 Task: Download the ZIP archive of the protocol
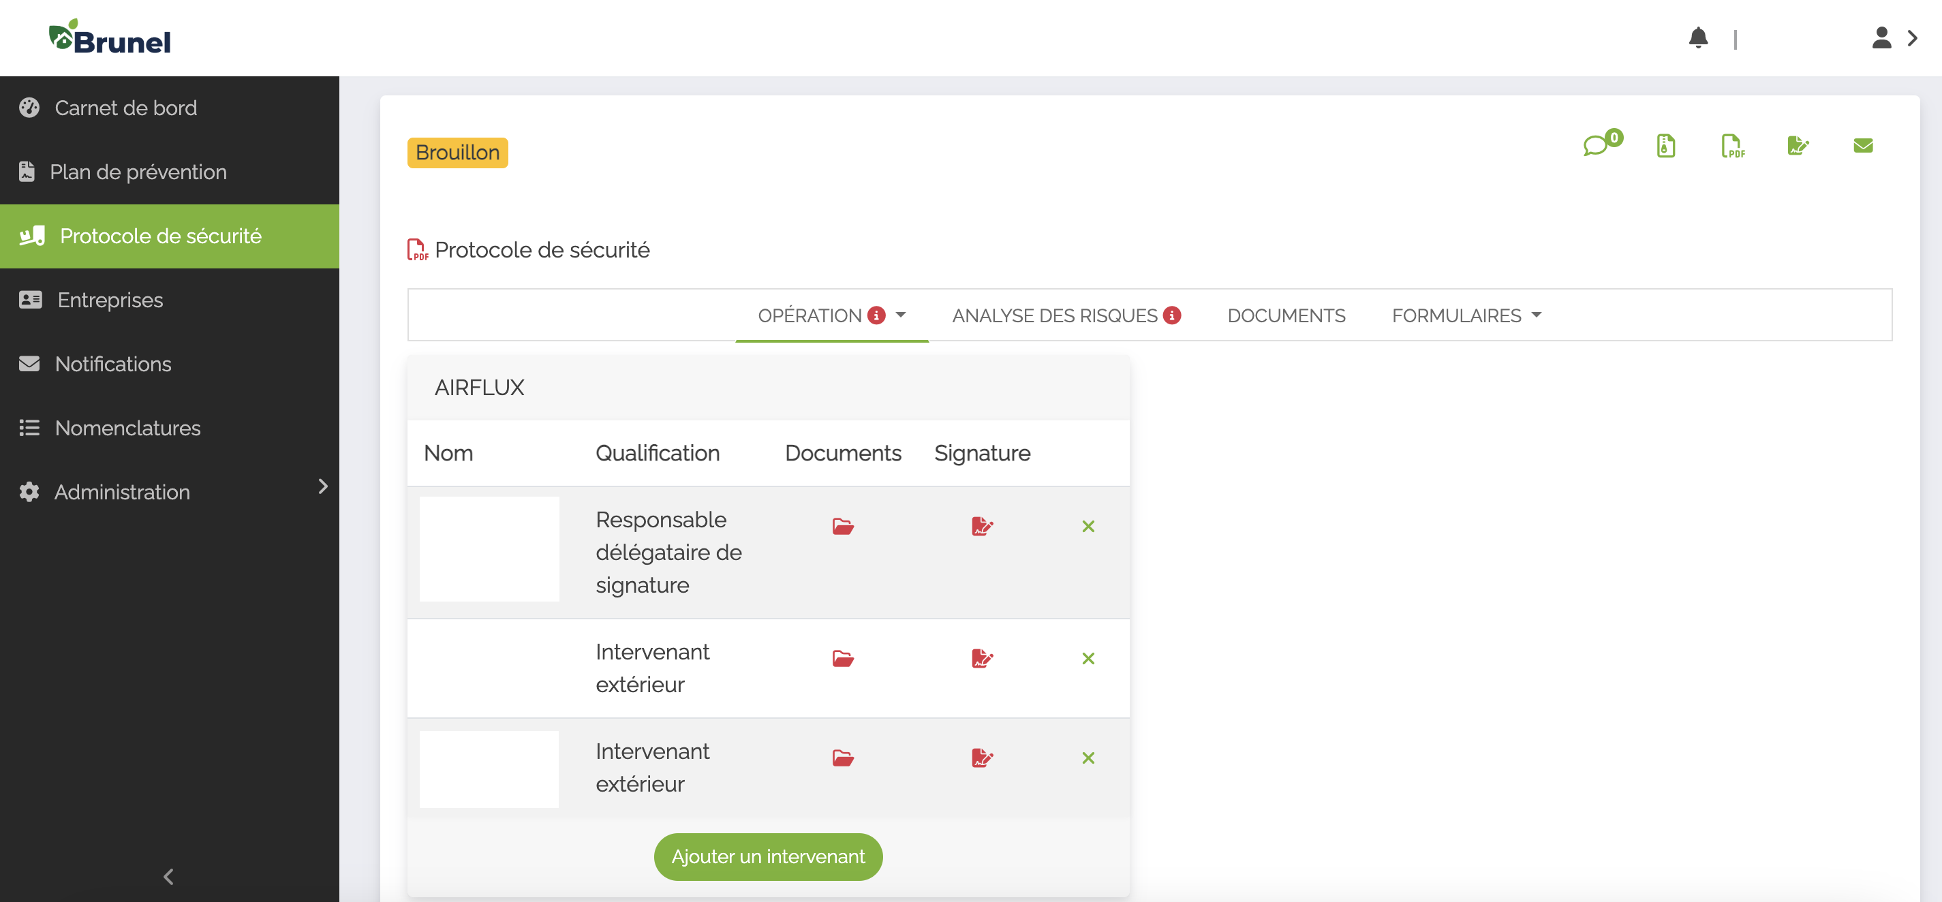coord(1665,146)
